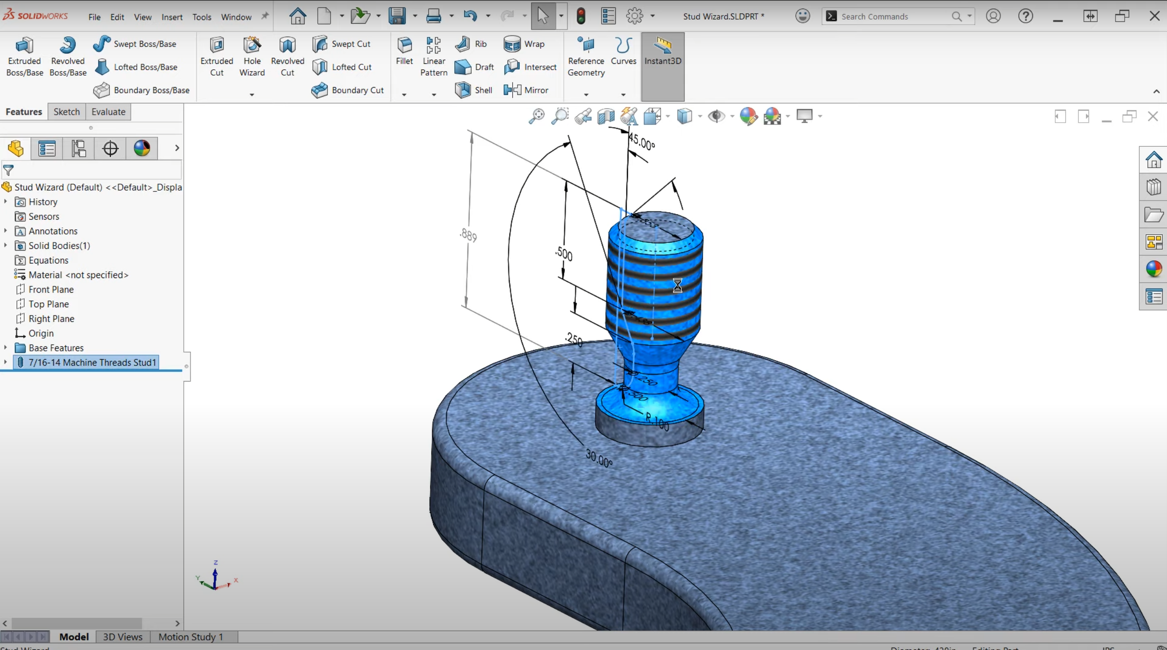
Task: Expand the Annotations tree node
Action: [x=5, y=231]
